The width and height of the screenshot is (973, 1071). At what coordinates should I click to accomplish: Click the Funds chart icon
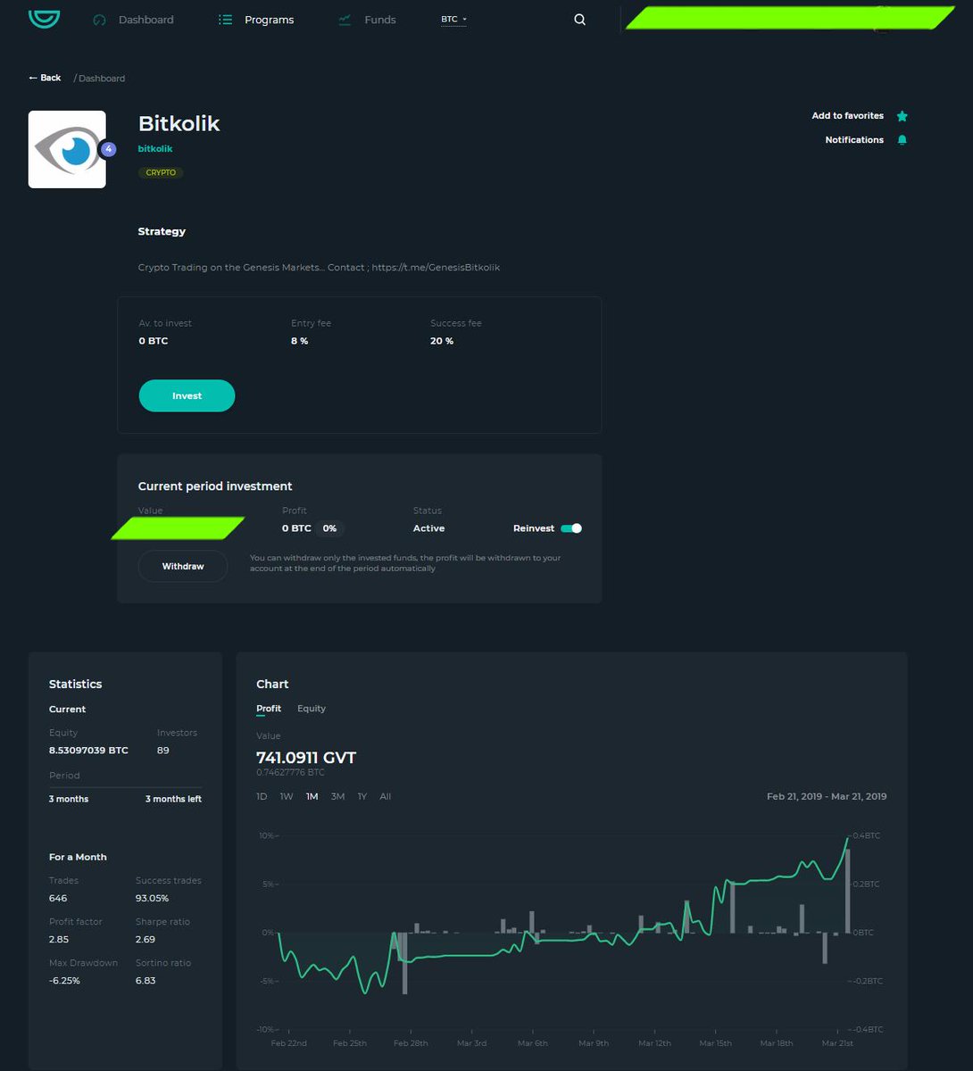(x=345, y=20)
